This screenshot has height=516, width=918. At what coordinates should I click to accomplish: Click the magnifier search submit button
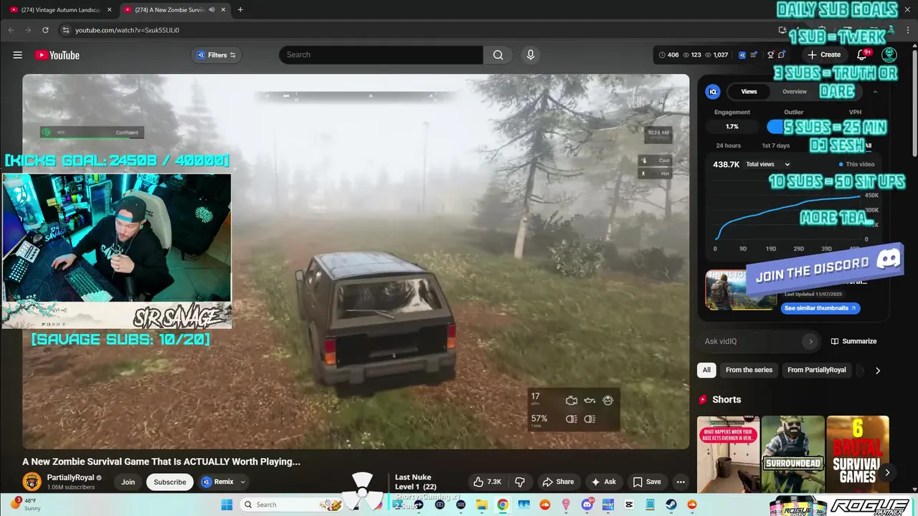[x=498, y=54]
